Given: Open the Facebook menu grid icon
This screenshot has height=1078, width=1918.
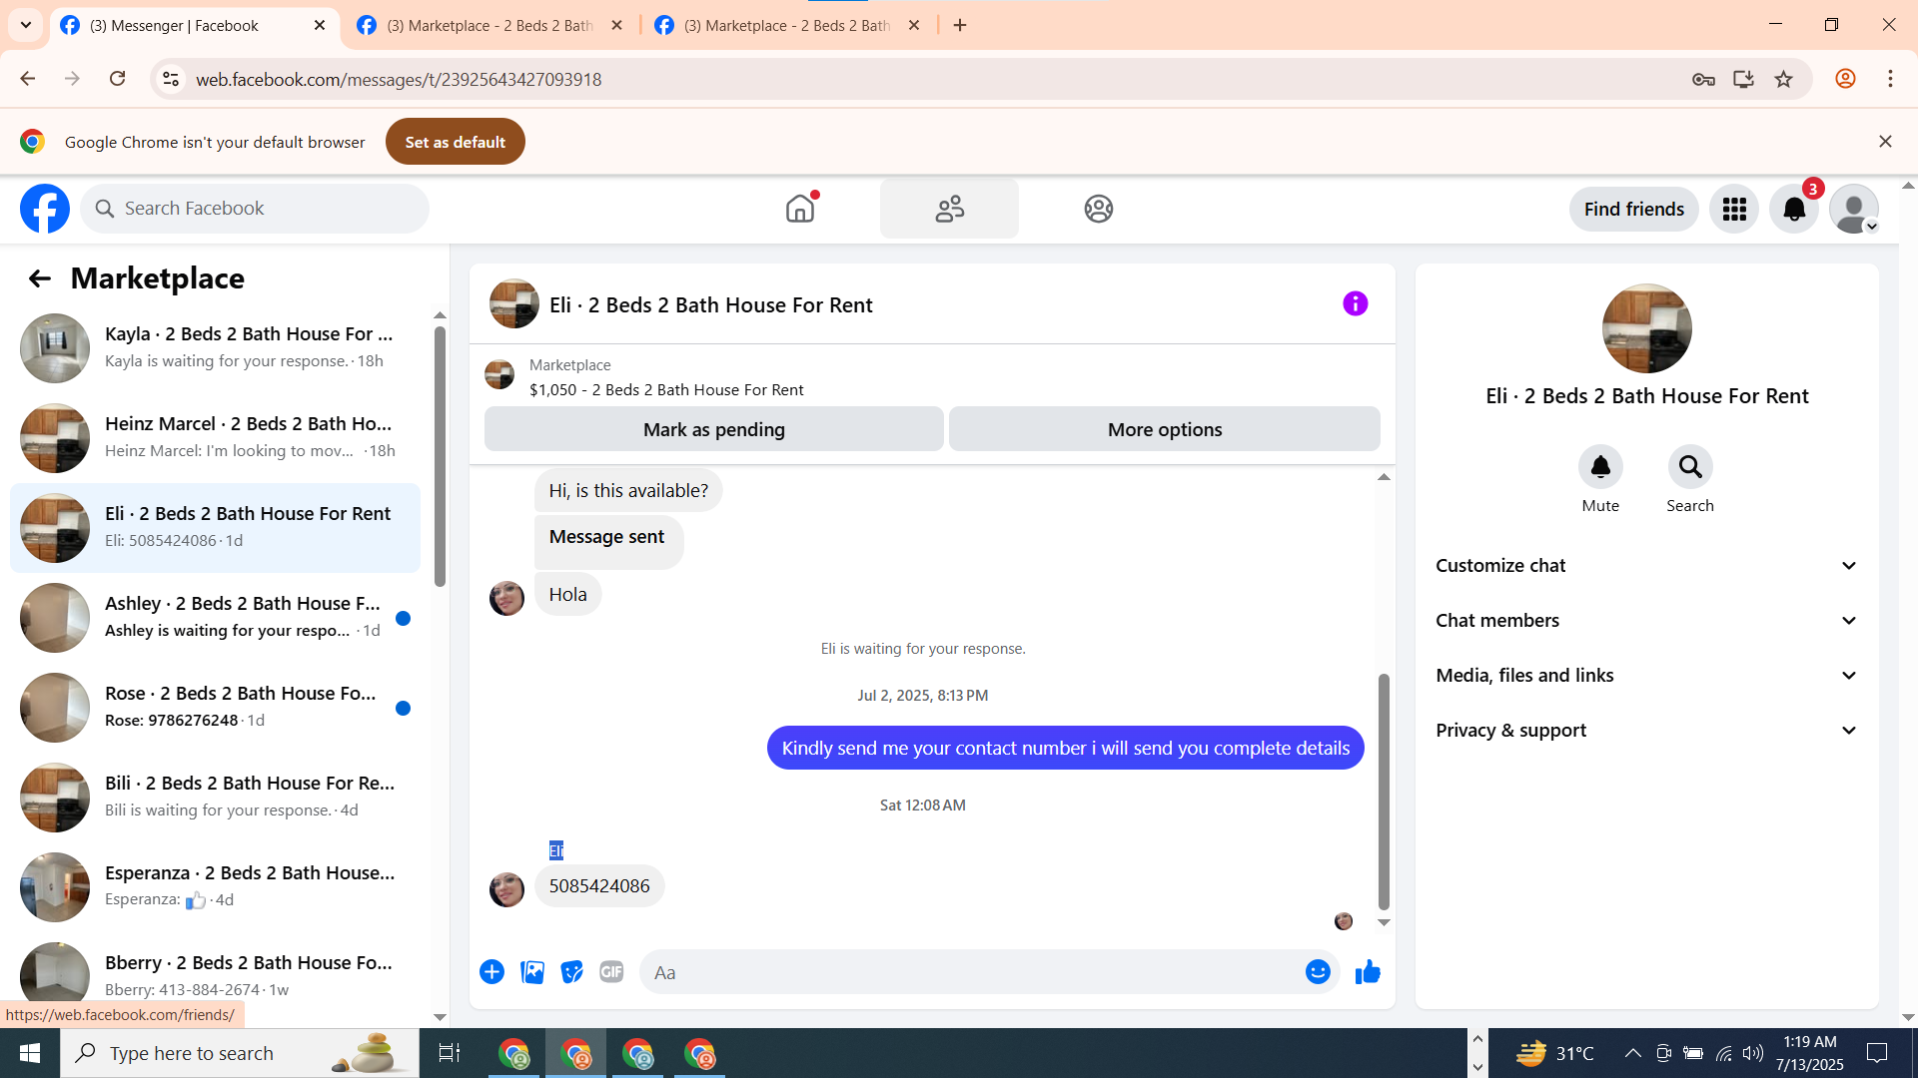Looking at the screenshot, I should click(x=1734, y=210).
